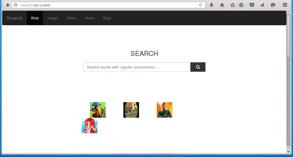The height and width of the screenshot is (157, 293).
Task: Show the bookmarks list icon
Action: coord(241,5)
